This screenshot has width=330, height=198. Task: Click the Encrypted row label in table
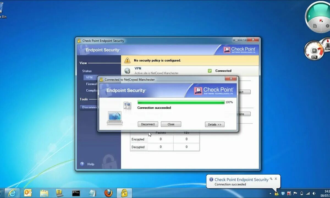[138, 139]
